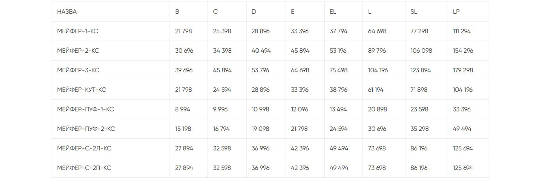Select the МЕЙФЕР-ПУФ-1-КС row name
541x178 pixels.
pos(85,109)
